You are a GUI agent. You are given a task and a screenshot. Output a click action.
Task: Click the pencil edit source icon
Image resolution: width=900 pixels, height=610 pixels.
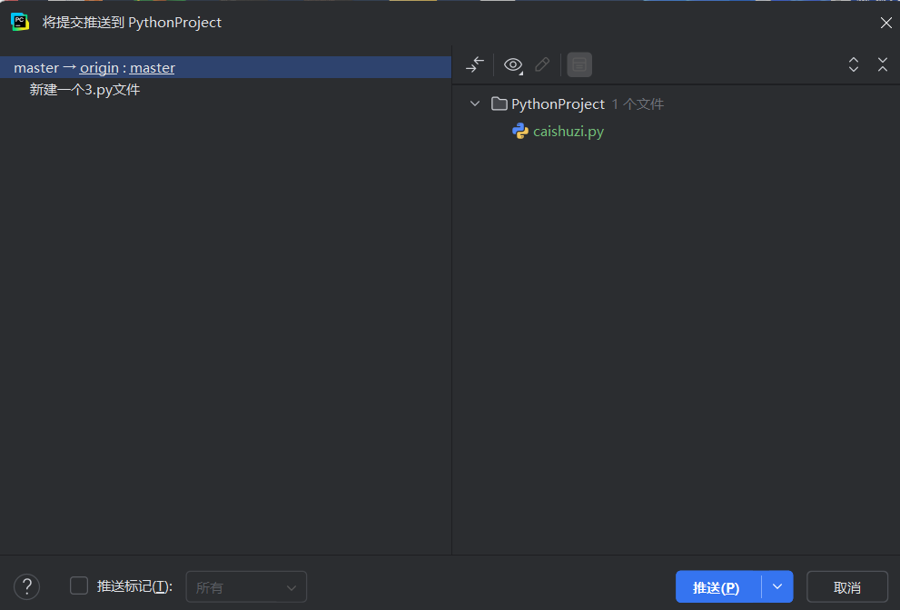tap(542, 64)
